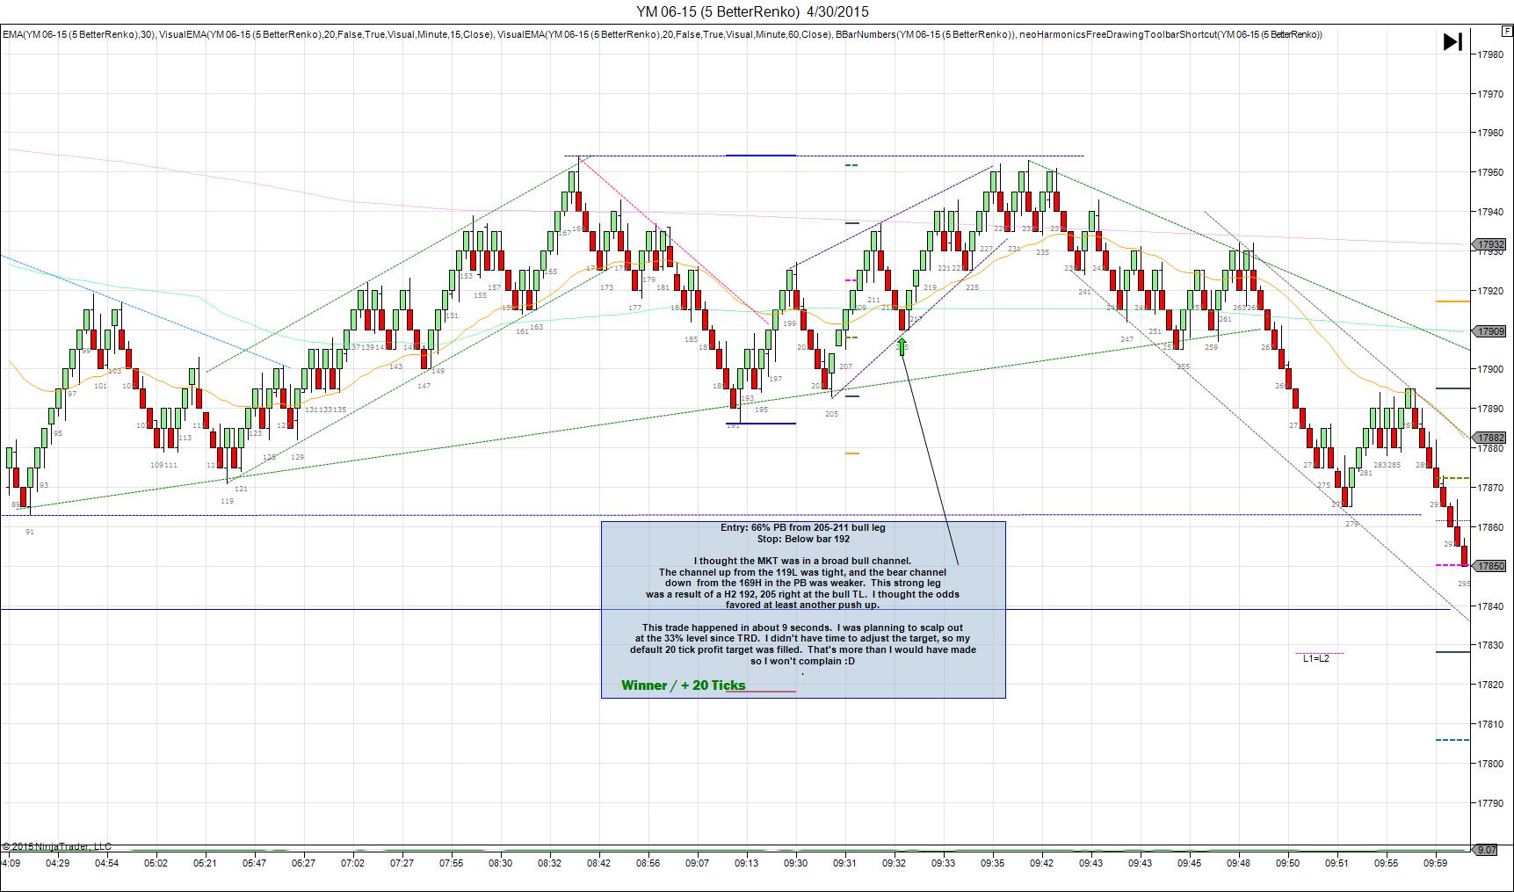Click the 17909 price marker

pyautogui.click(x=1491, y=331)
